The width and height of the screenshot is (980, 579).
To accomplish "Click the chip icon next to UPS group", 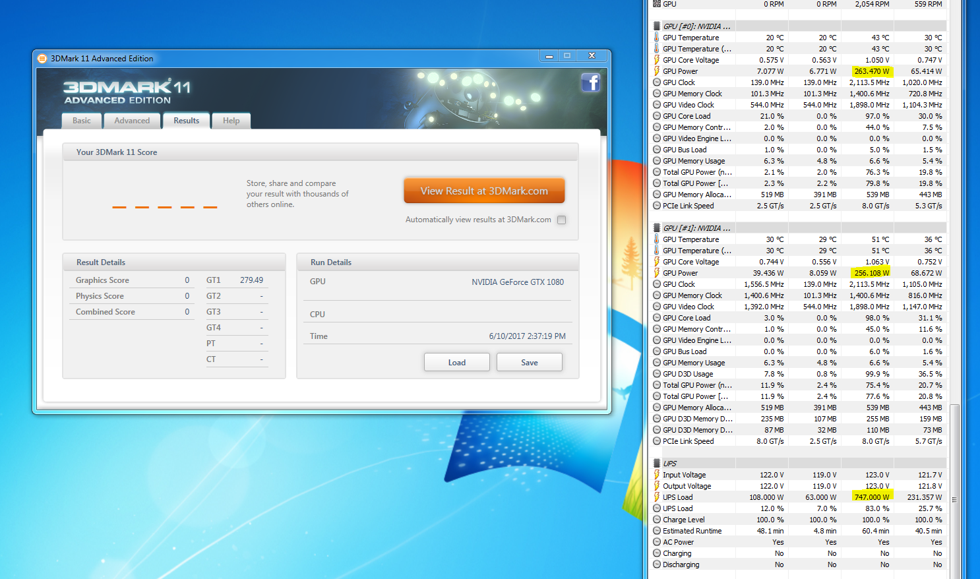I will [656, 464].
